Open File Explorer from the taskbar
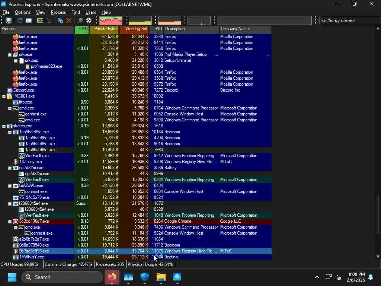This screenshot has height=286, width=381. click(x=161, y=277)
